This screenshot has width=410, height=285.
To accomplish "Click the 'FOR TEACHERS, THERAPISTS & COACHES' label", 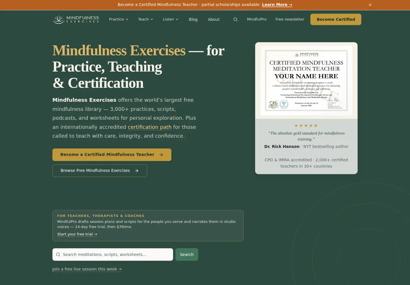I will (x=101, y=216).
